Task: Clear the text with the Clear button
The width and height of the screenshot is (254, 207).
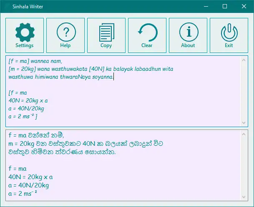Action: tap(147, 35)
